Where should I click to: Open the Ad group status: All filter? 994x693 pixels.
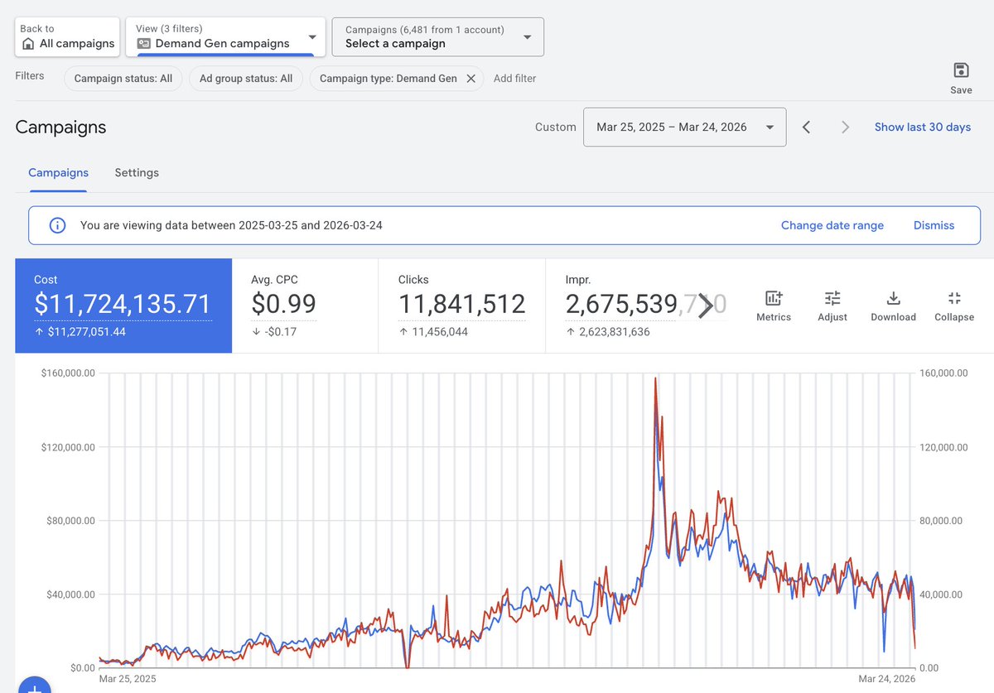point(246,79)
